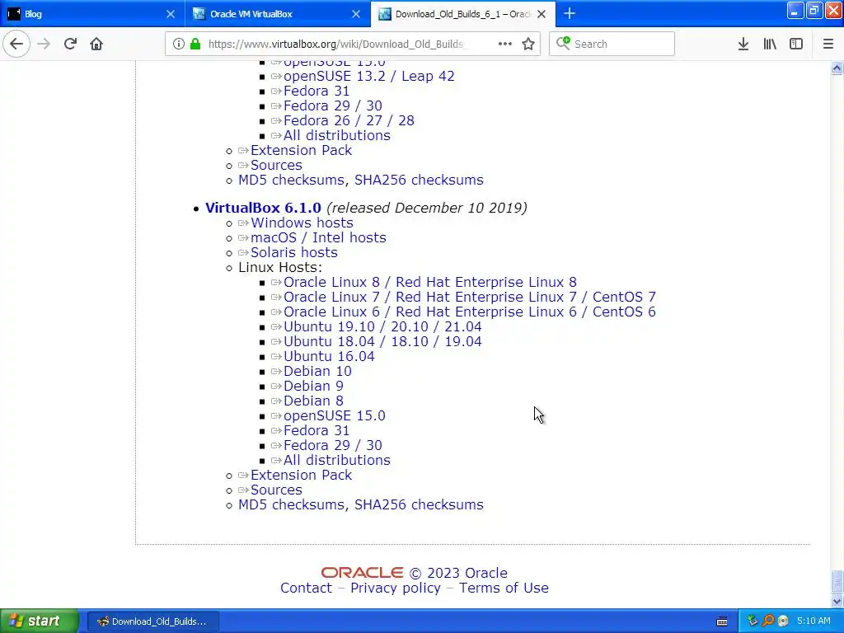The width and height of the screenshot is (844, 633).
Task: Open page actions three-dot menu
Action: coord(505,44)
